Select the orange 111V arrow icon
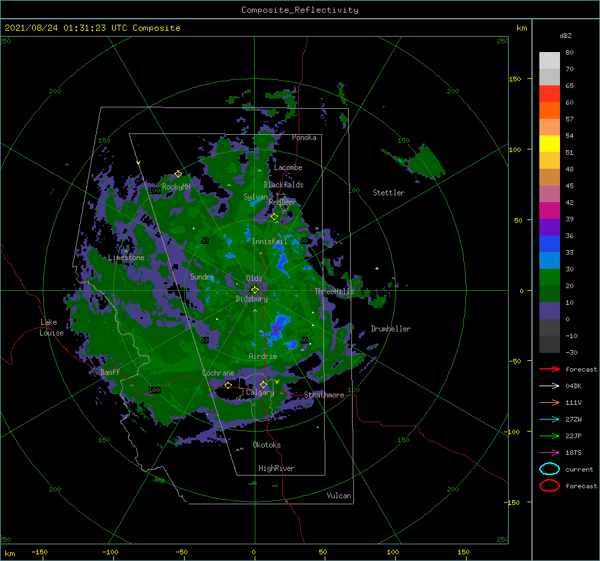Viewport: 600px width, 561px height. 549,402
